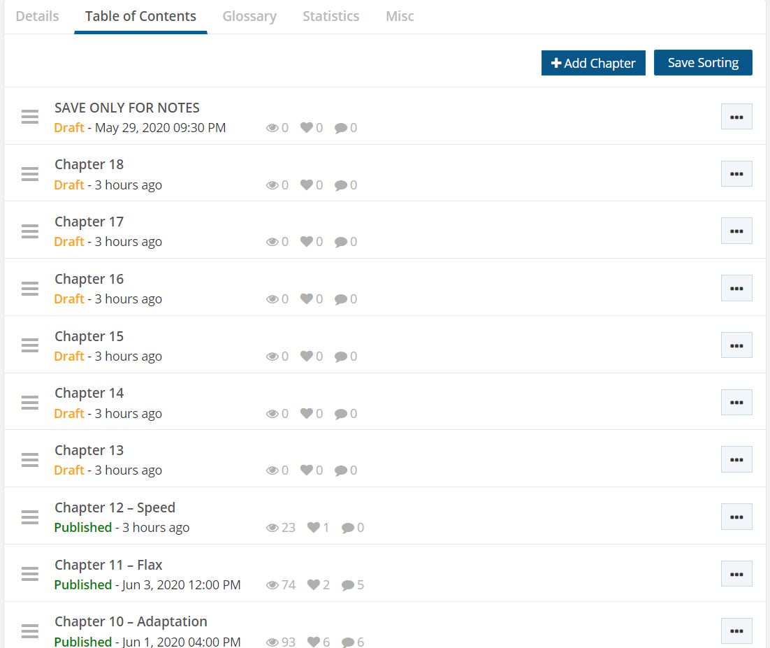Open the Statistics tab
The width and height of the screenshot is (770, 648).
click(330, 16)
